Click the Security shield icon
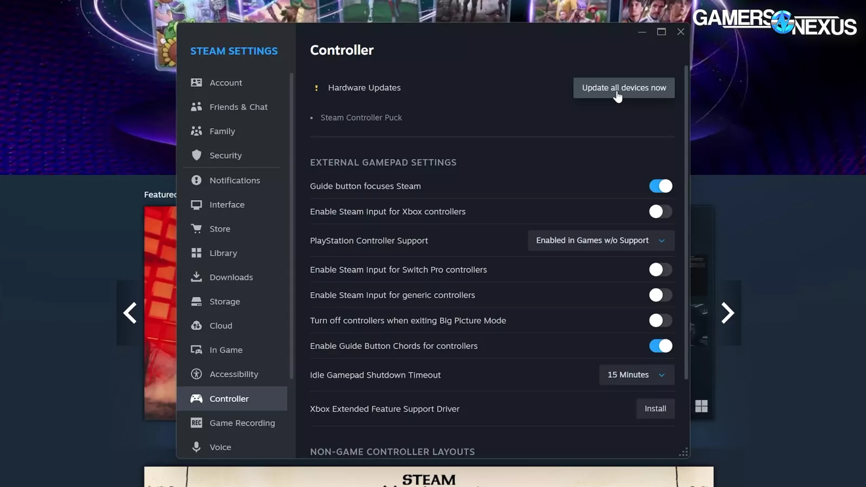The width and height of the screenshot is (866, 487). 196,155
